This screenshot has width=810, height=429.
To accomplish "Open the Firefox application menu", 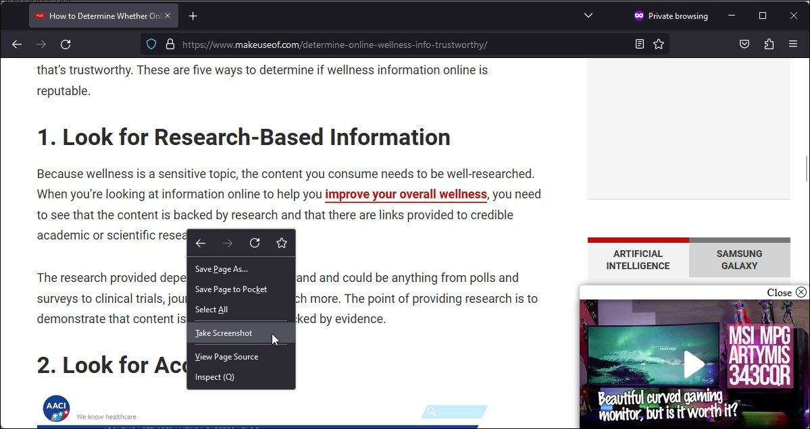I will (x=792, y=44).
